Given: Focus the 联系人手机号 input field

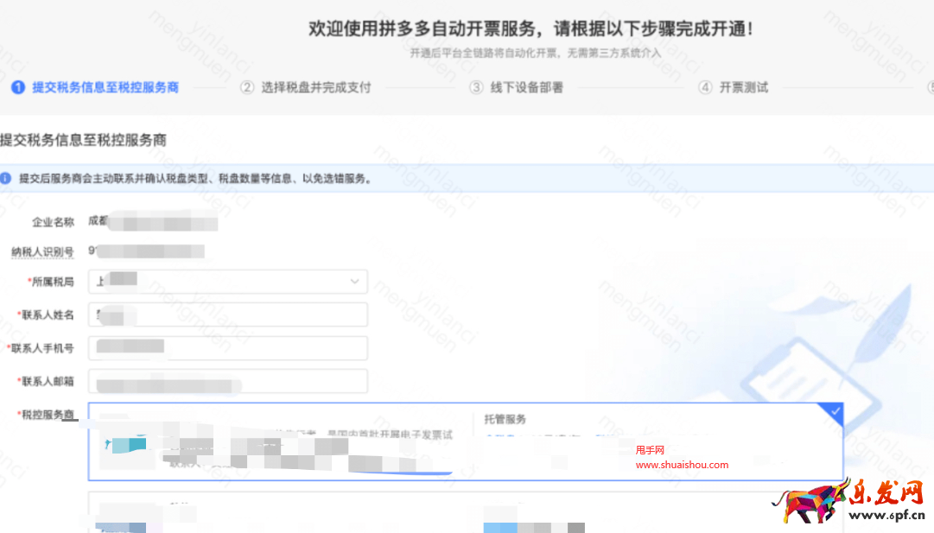Looking at the screenshot, I should coord(227,348).
